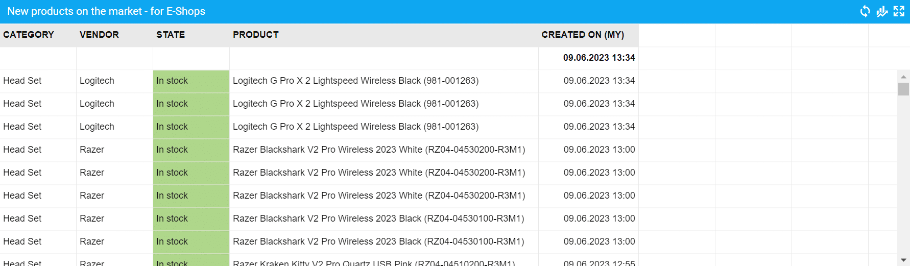
Task: Click bold 09.06.2023 13:34 summary cell
Action: (598, 58)
